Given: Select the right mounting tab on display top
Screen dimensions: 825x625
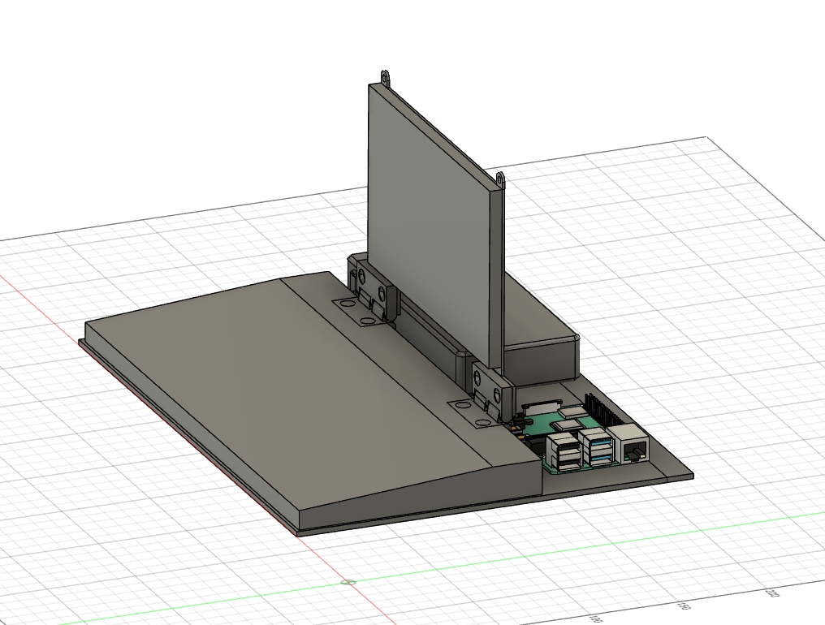Looking at the screenshot, I should pos(500,180).
